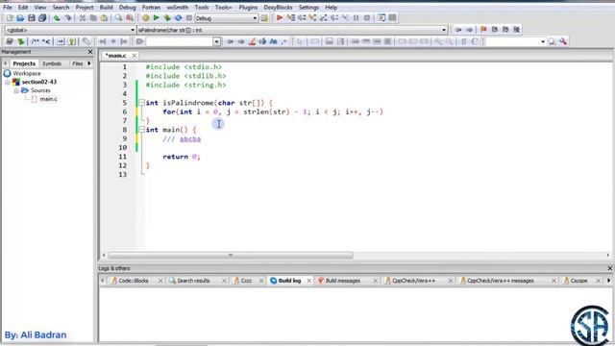Viewport: 615px width, 346px height.
Task: Close the Build log tab
Action: (309, 281)
